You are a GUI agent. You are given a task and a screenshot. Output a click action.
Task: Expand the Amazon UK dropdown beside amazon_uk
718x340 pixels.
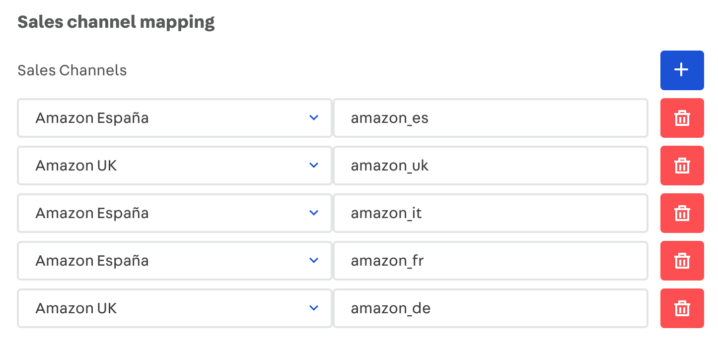point(174,166)
